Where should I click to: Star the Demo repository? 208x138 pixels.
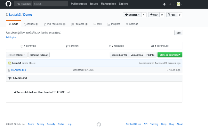153,15
